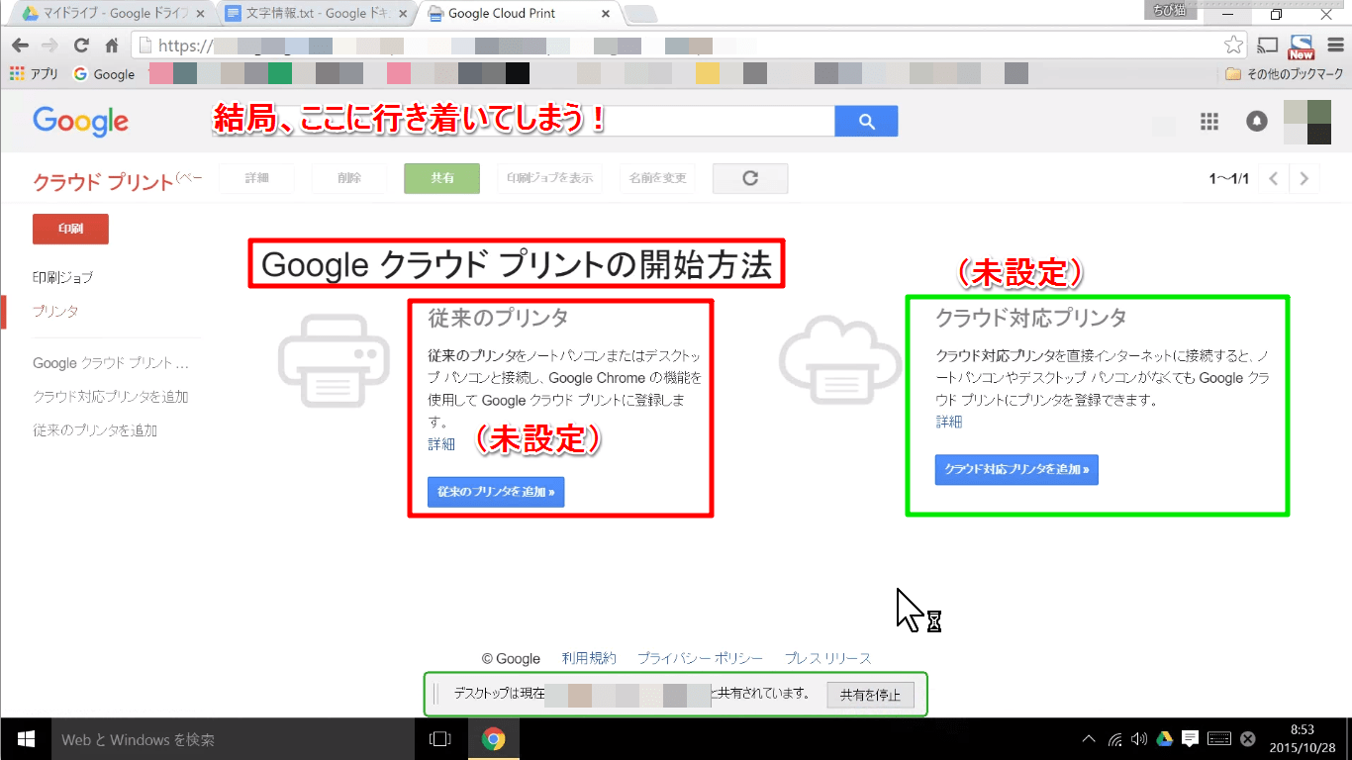Show hidden system tray icons chevron
1352x760 pixels.
point(1089,738)
